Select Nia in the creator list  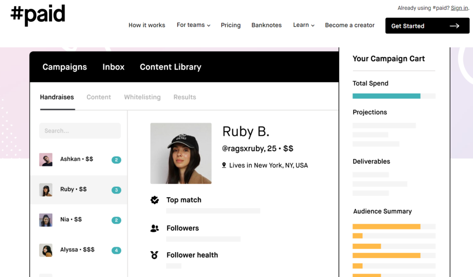(x=79, y=220)
